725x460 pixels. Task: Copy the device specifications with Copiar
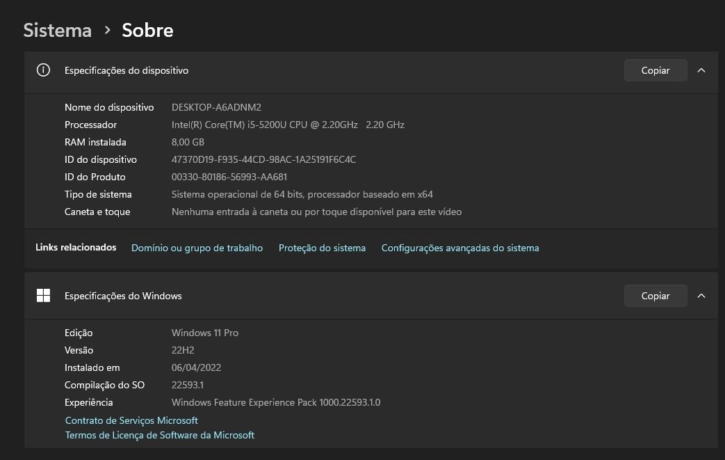click(655, 70)
